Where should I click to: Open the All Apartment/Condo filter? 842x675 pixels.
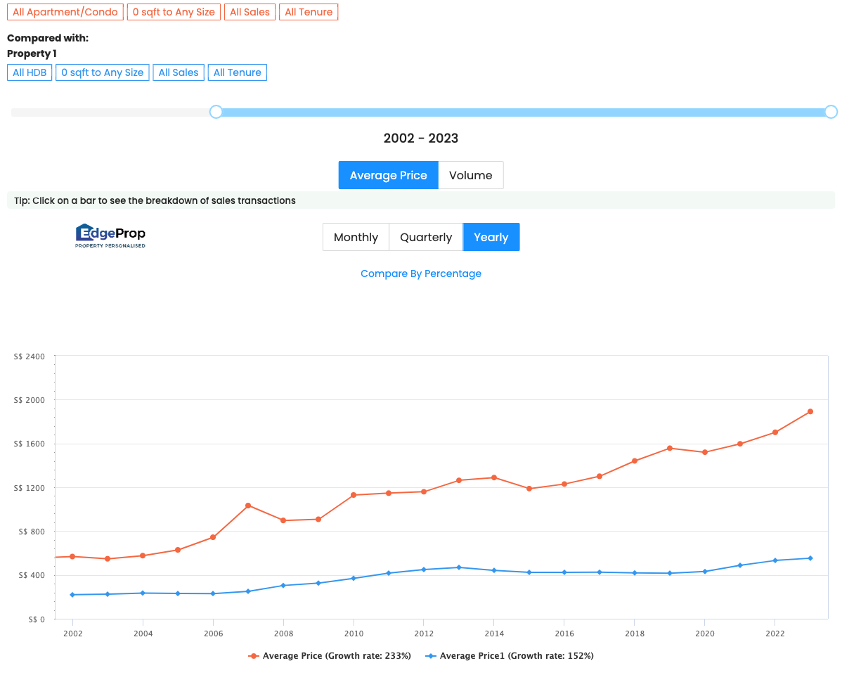(x=65, y=12)
